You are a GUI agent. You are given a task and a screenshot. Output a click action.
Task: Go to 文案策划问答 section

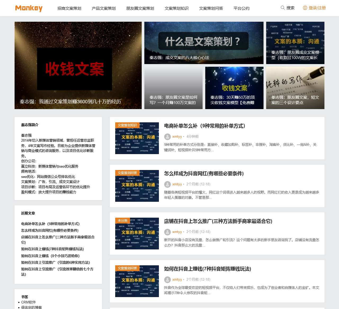(x=211, y=8)
